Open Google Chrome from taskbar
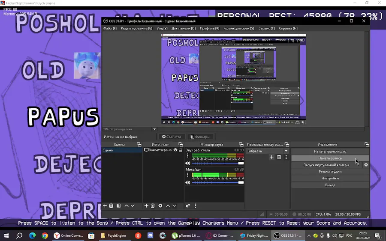This screenshot has width=386, height=241. pyautogui.click(x=45, y=235)
